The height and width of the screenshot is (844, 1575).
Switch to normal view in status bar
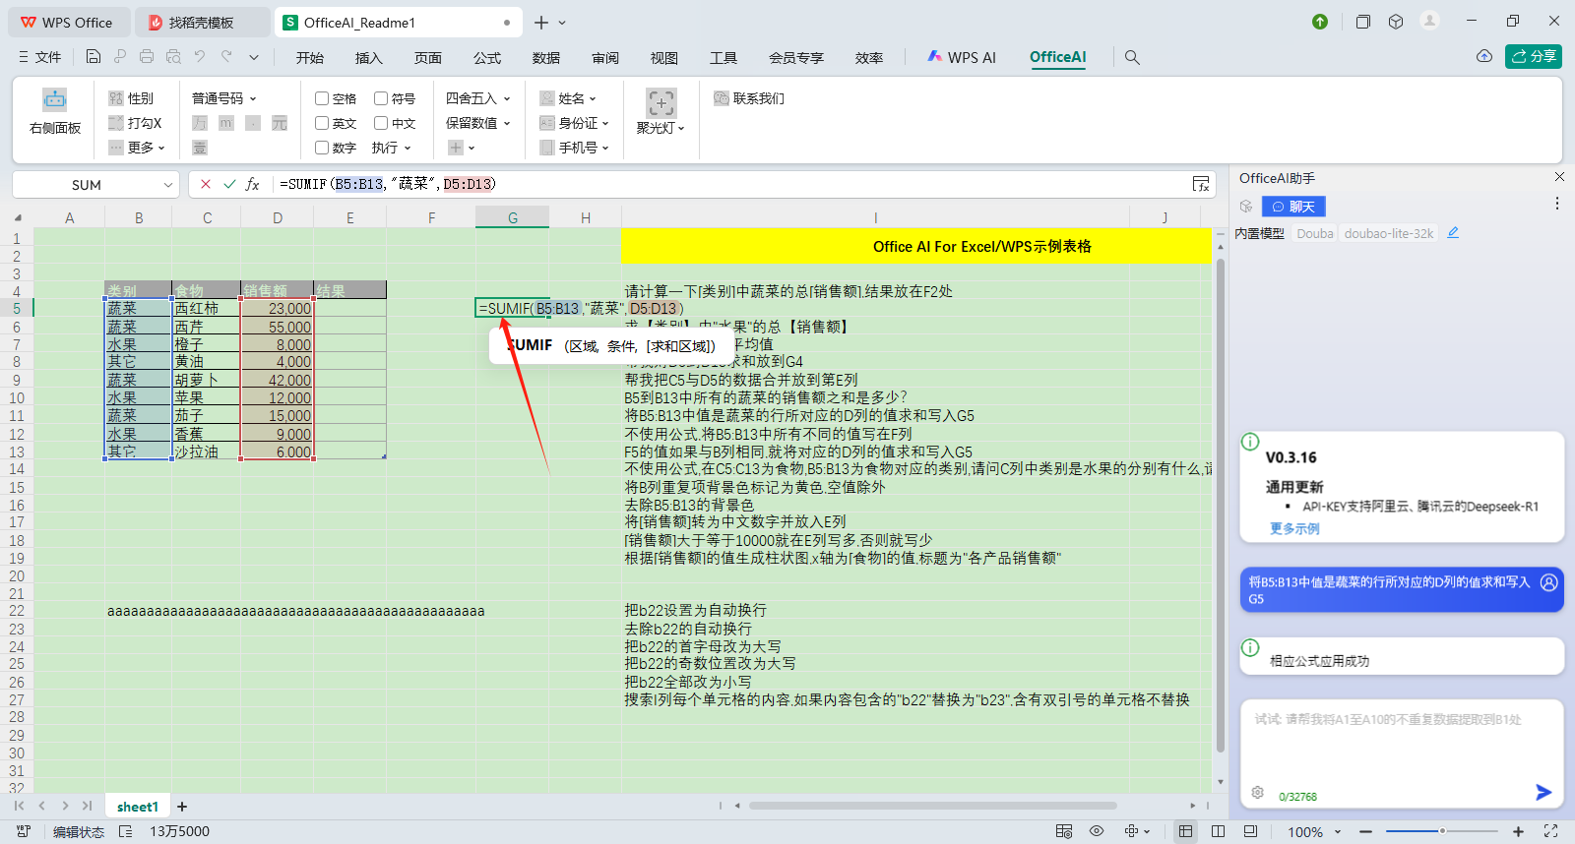point(1186,831)
